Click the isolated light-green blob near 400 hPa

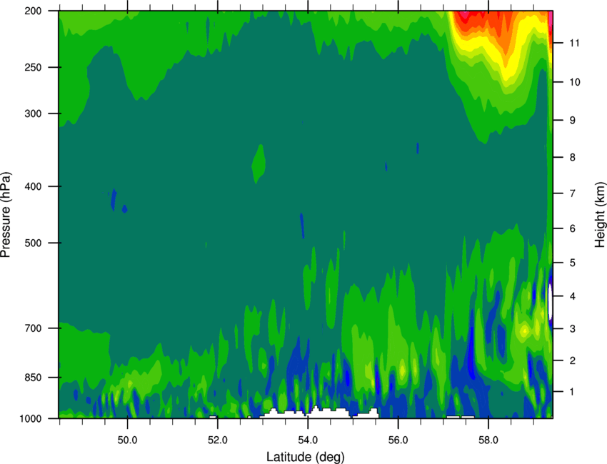(x=259, y=163)
